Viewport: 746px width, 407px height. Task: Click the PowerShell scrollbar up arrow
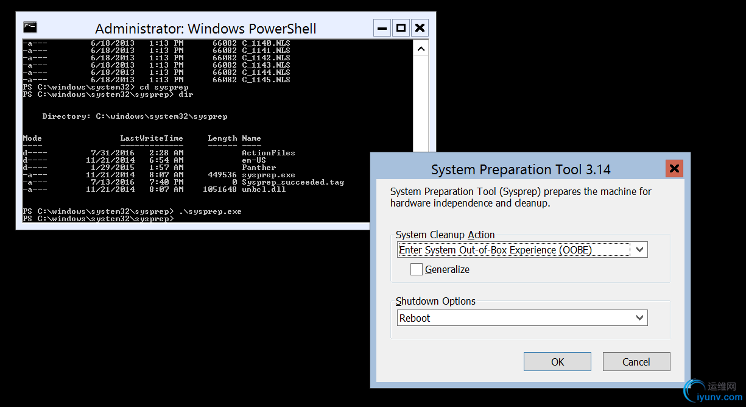421,48
